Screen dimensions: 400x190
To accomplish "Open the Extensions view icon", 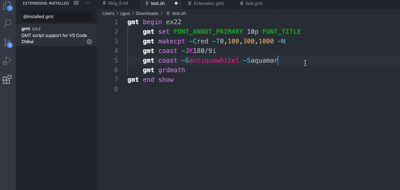I will (7, 79).
